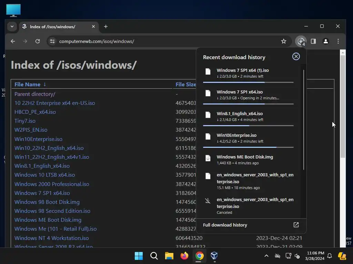Sort by File Name column header
Image resolution: width=353 pixels, height=264 pixels.
pyautogui.click(x=27, y=85)
